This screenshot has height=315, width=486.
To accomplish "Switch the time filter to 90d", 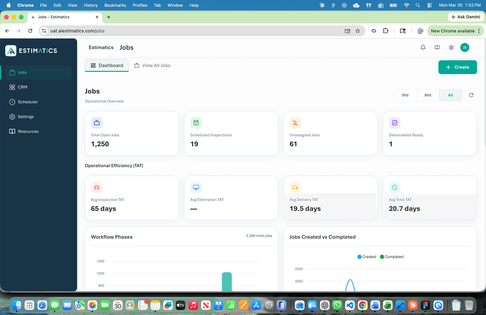I will (428, 95).
